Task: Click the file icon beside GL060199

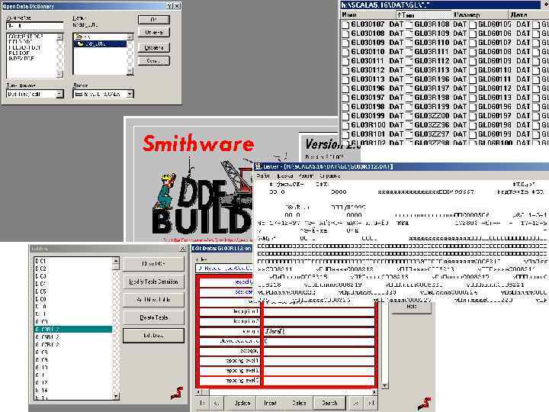Action: tap(473, 134)
